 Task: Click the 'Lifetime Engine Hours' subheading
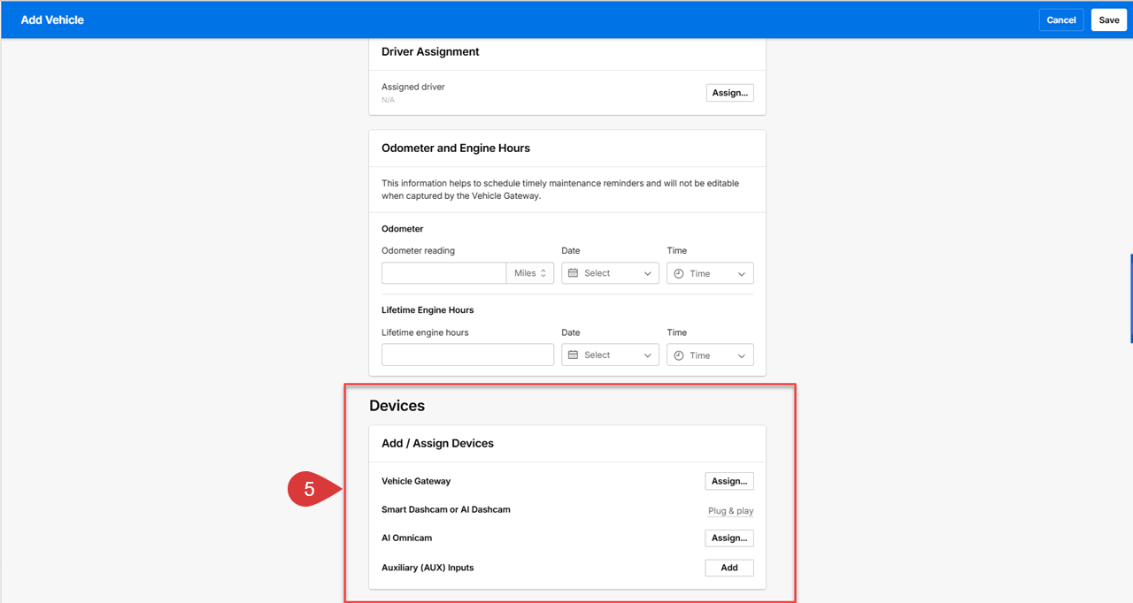(428, 310)
